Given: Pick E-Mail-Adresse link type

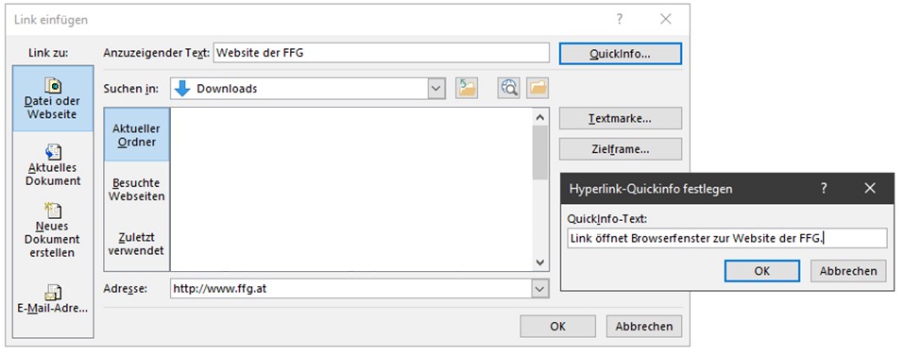Looking at the screenshot, I should point(53,299).
